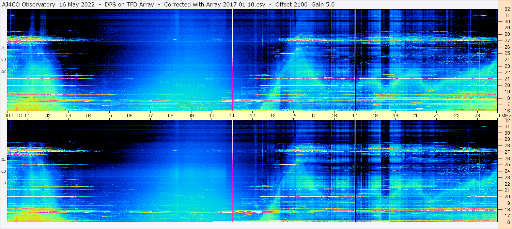Click the 20 hour label on time axis

pyautogui.click(x=416, y=116)
